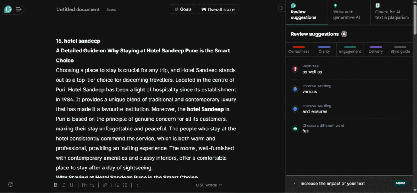
Task: Clear text formatting
Action: (x=138, y=185)
